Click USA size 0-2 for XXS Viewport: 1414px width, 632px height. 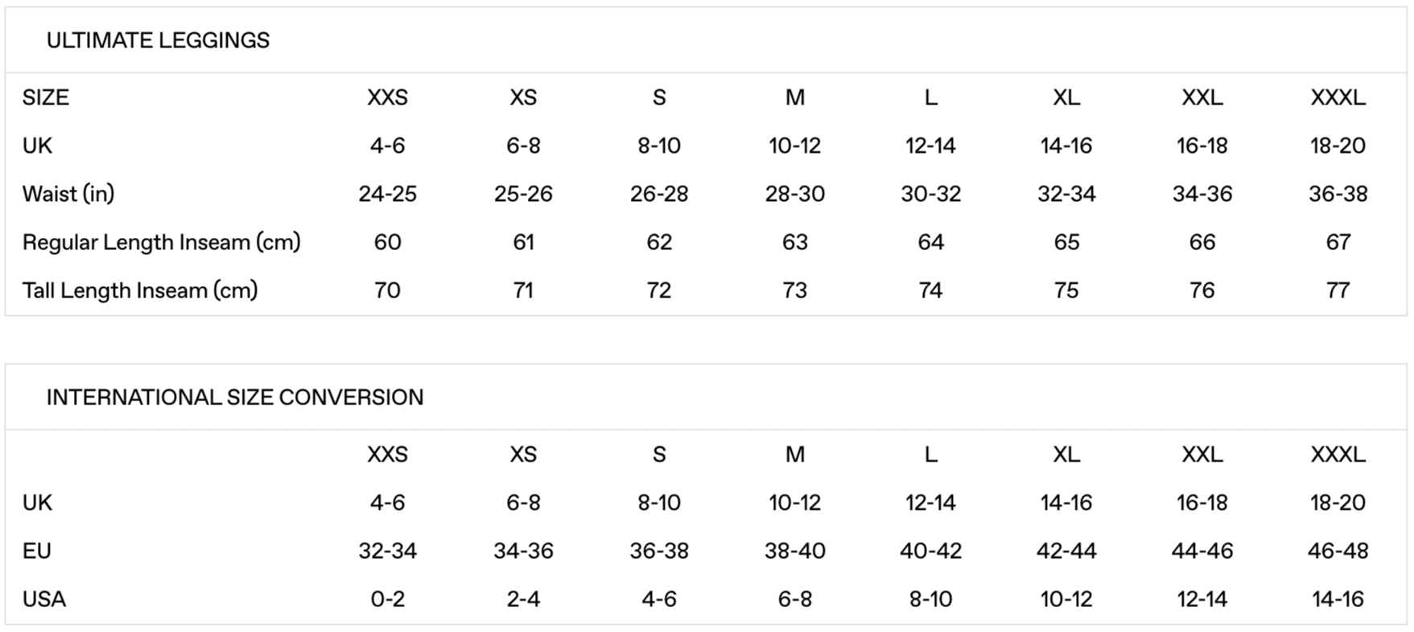387,599
